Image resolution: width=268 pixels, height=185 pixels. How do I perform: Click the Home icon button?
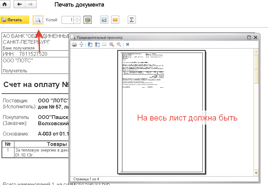click(x=5, y=4)
